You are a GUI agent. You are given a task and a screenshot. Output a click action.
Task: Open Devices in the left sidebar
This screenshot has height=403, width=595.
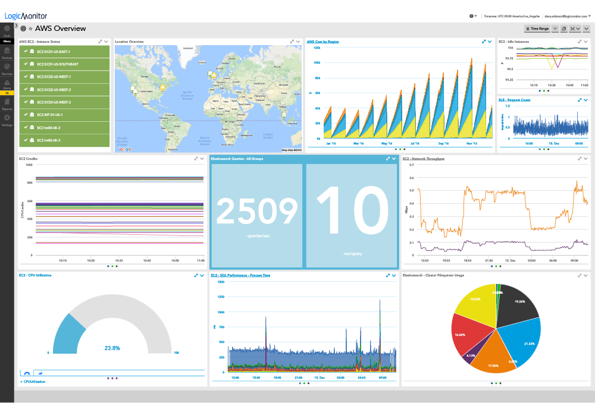(x=7, y=53)
